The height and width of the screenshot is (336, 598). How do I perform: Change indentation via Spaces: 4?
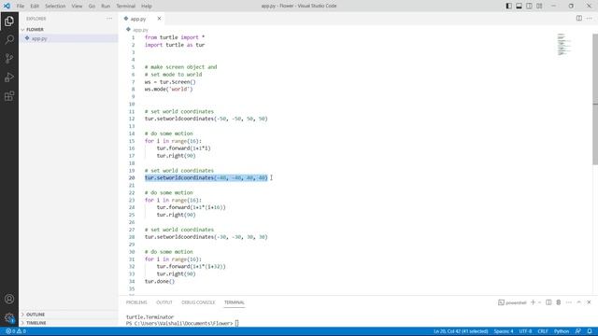tap(504, 331)
